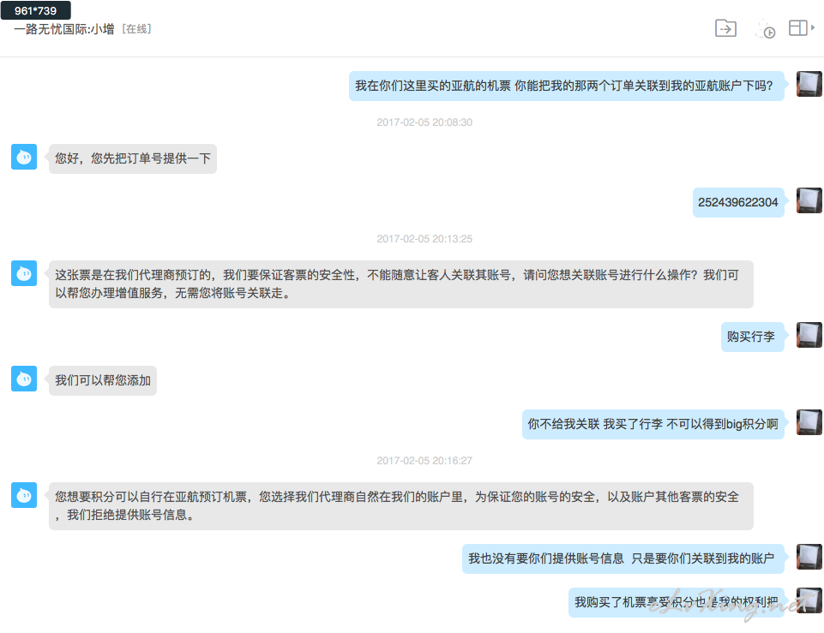Select the 我们可以帮您添加 reply bubble

pyautogui.click(x=103, y=380)
